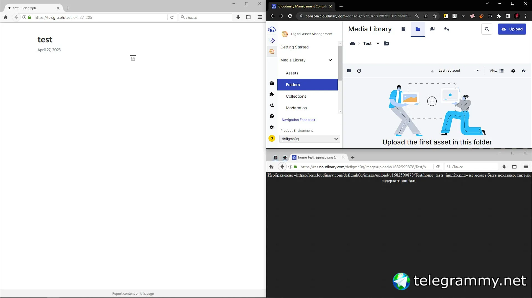Screen dimensions: 532x298
Task: Go back in the Chrome Cloudinary window
Action: [272, 16]
